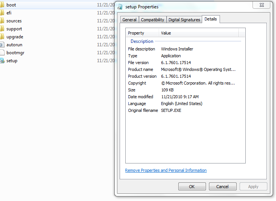This screenshot has height=201, width=276.
Task: Select the bootmgr file icon
Action: click(2, 53)
